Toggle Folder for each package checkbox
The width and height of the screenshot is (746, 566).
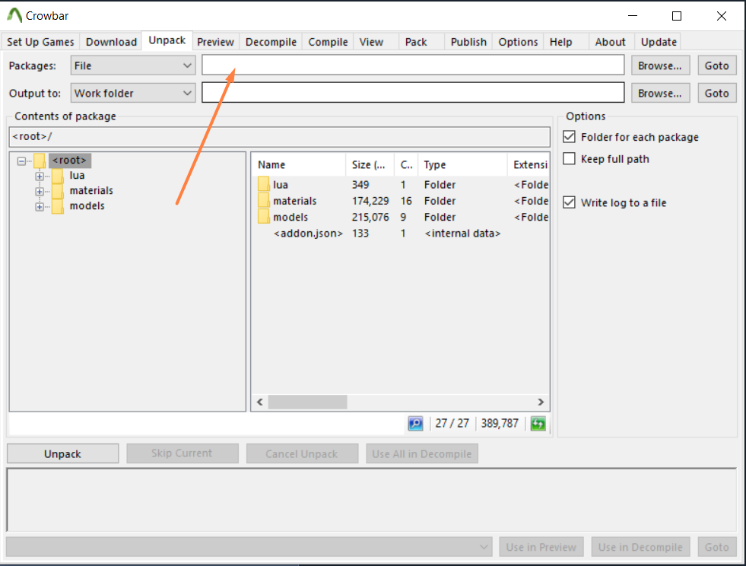pos(569,137)
